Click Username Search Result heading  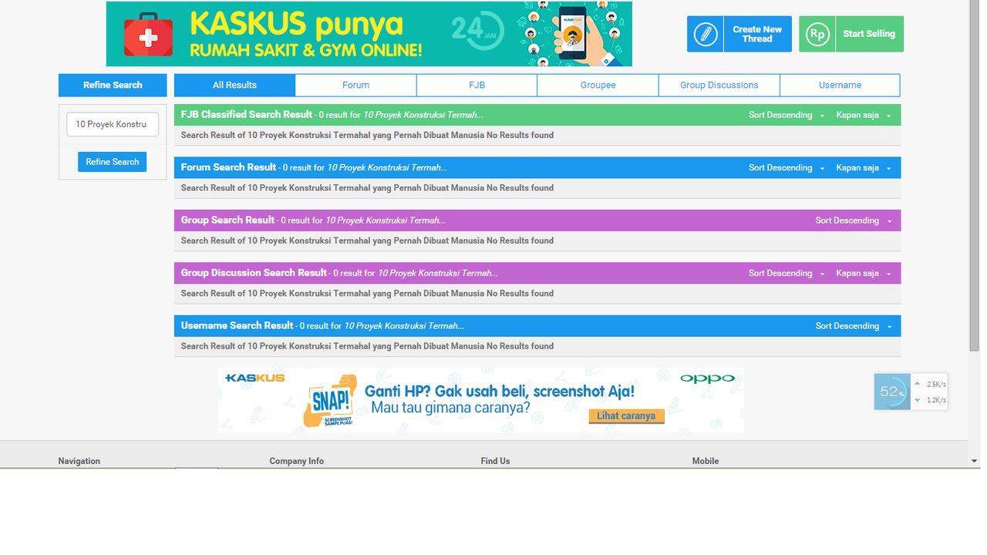pyautogui.click(x=237, y=325)
